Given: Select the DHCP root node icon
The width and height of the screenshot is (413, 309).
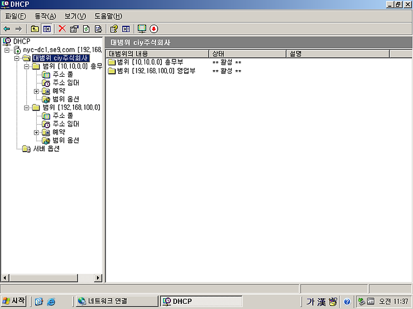Looking at the screenshot, I should (x=7, y=42).
